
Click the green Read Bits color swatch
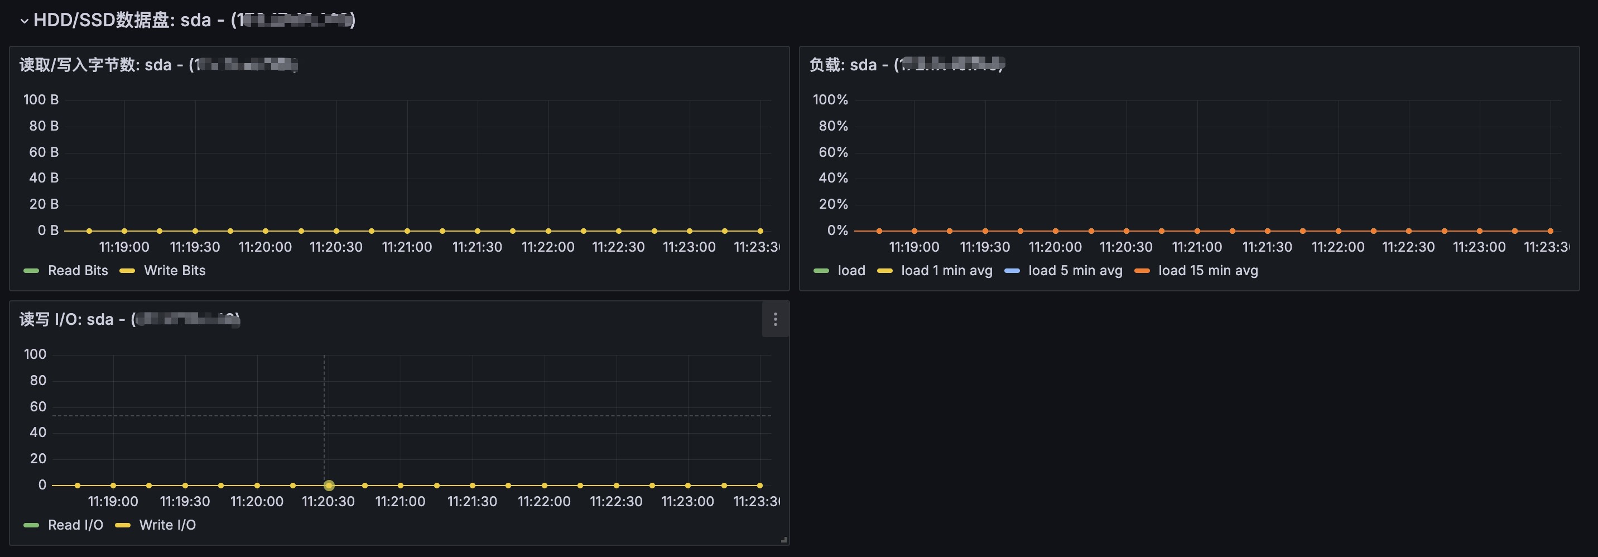pyautogui.click(x=31, y=271)
